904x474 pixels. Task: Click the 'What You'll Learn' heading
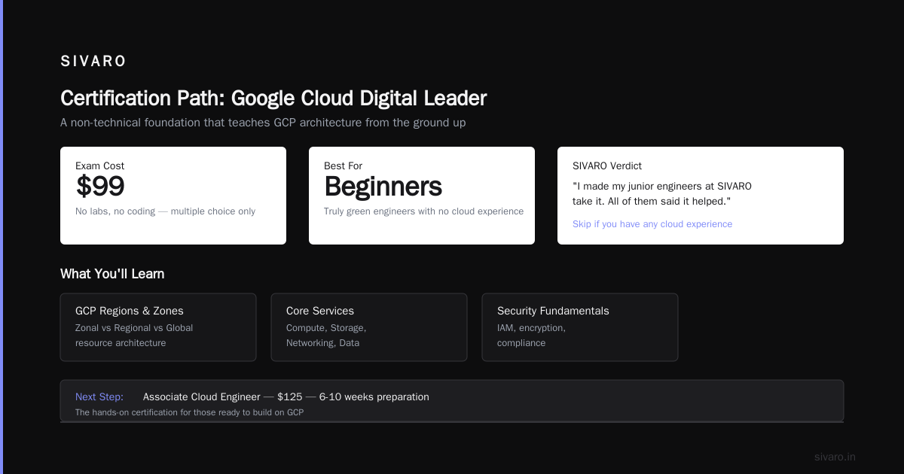(112, 274)
